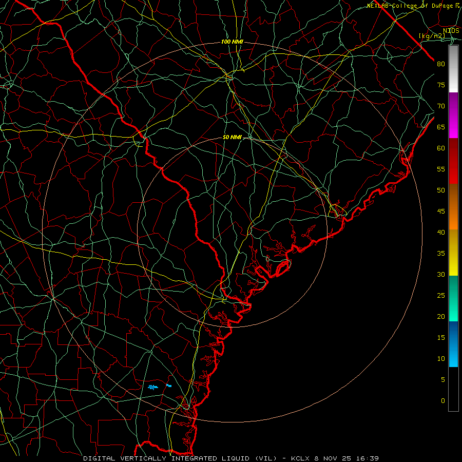Click the 70 value on the scale

pos(441,106)
